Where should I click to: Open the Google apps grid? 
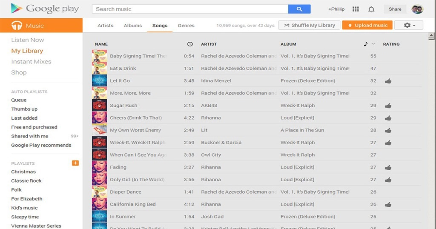356,9
